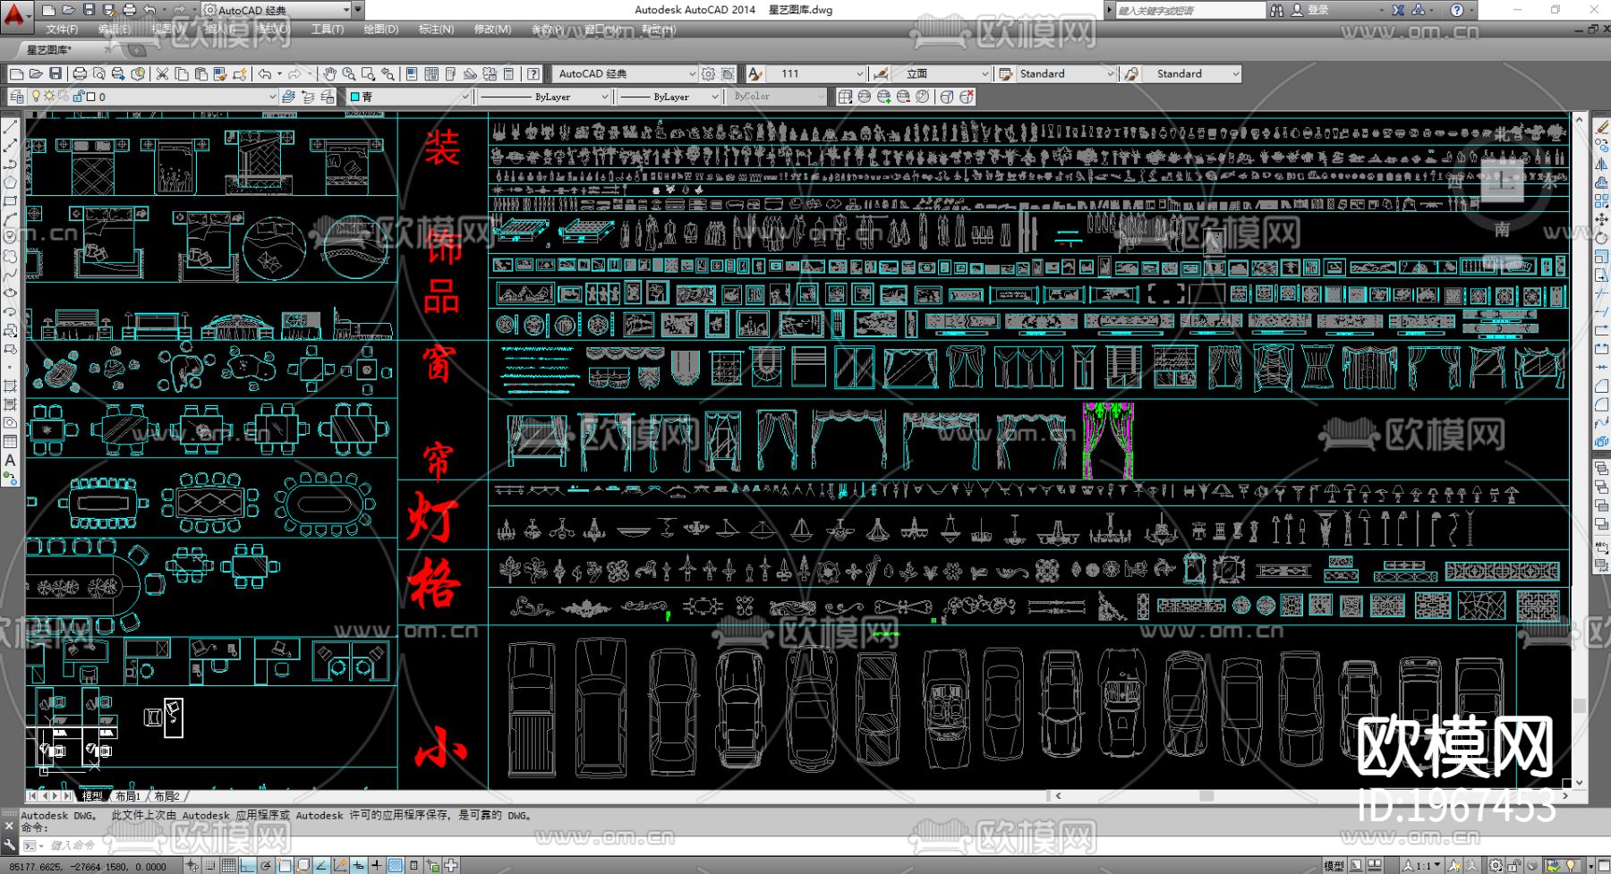The height and width of the screenshot is (874, 1611).
Task: Click the command line customize wrench button
Action: [x=10, y=844]
